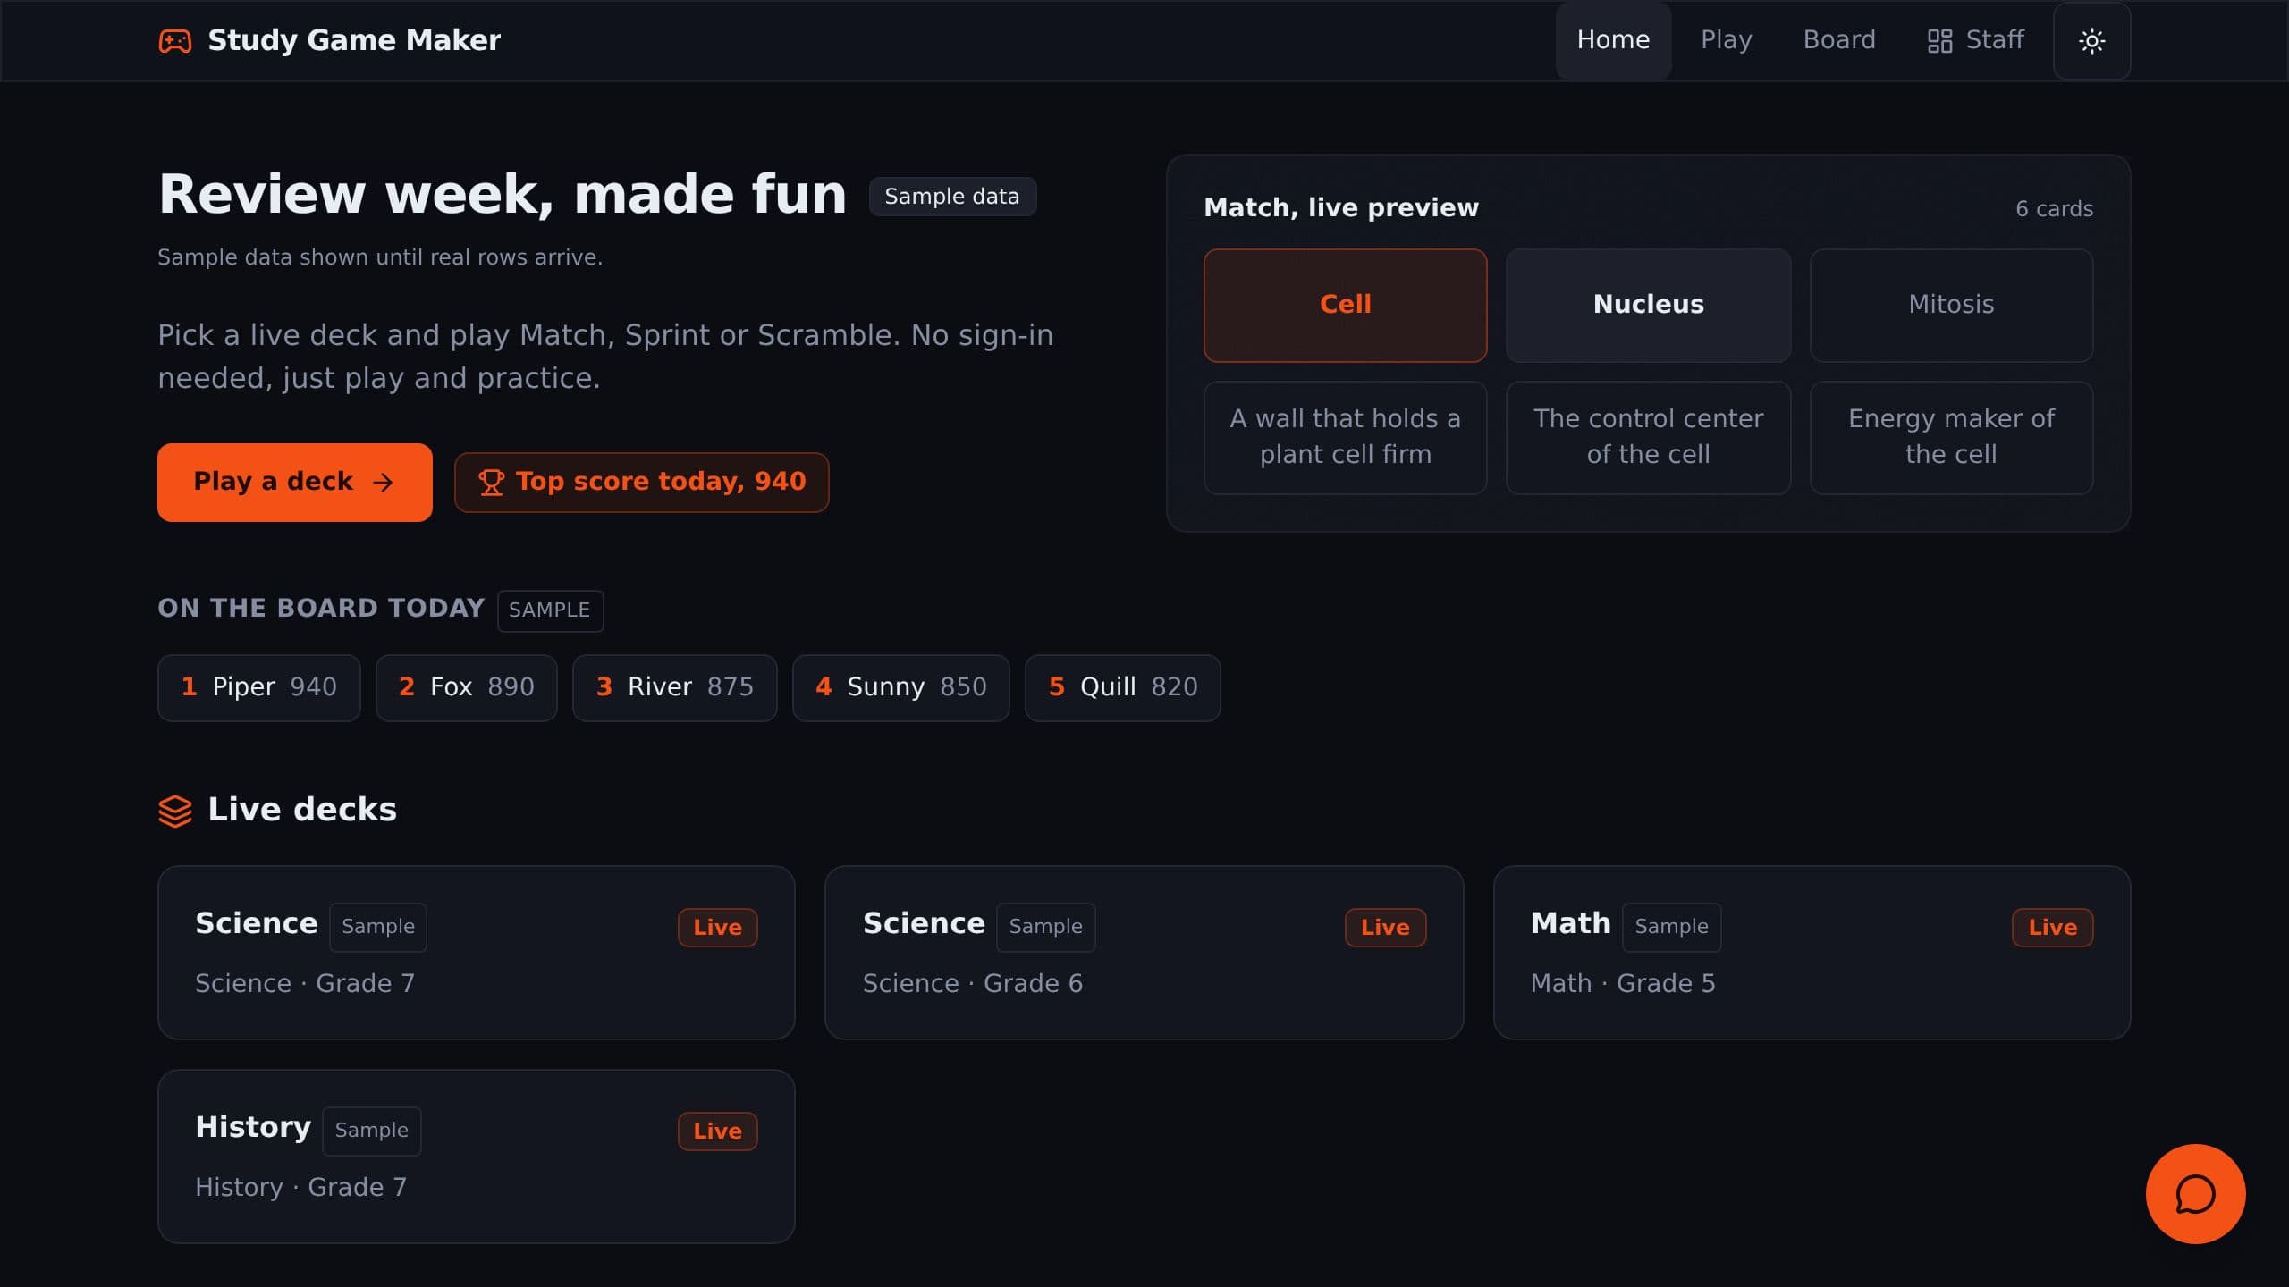Click the game controller logo icon
The height and width of the screenshot is (1287, 2289).
coord(175,41)
